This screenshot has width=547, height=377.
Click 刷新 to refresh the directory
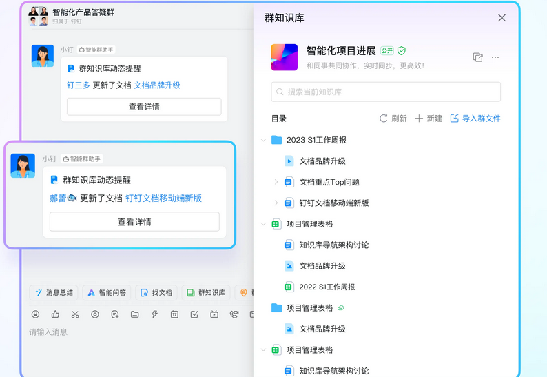393,119
